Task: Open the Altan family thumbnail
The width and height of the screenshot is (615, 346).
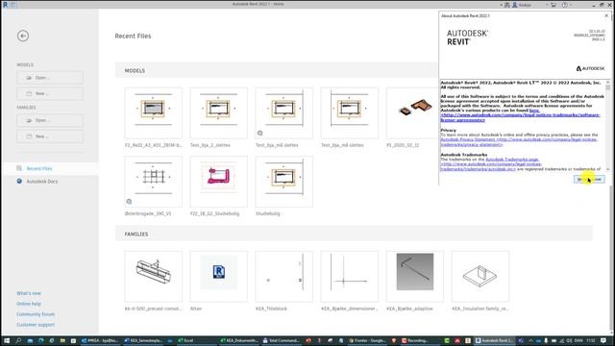Action: tap(219, 277)
